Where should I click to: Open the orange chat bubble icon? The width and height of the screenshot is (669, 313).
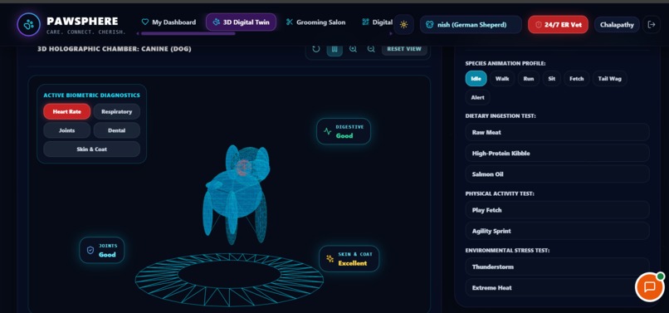649,286
